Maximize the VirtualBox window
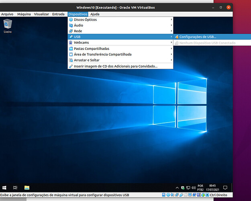Image resolution: width=251 pixels, height=201 pixels. [221, 7]
